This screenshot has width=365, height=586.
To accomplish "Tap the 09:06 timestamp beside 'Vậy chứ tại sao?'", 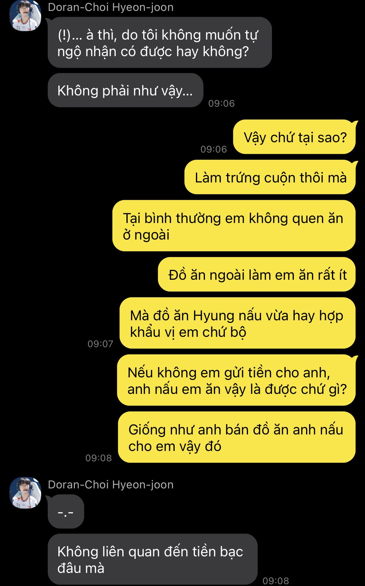I will (214, 149).
